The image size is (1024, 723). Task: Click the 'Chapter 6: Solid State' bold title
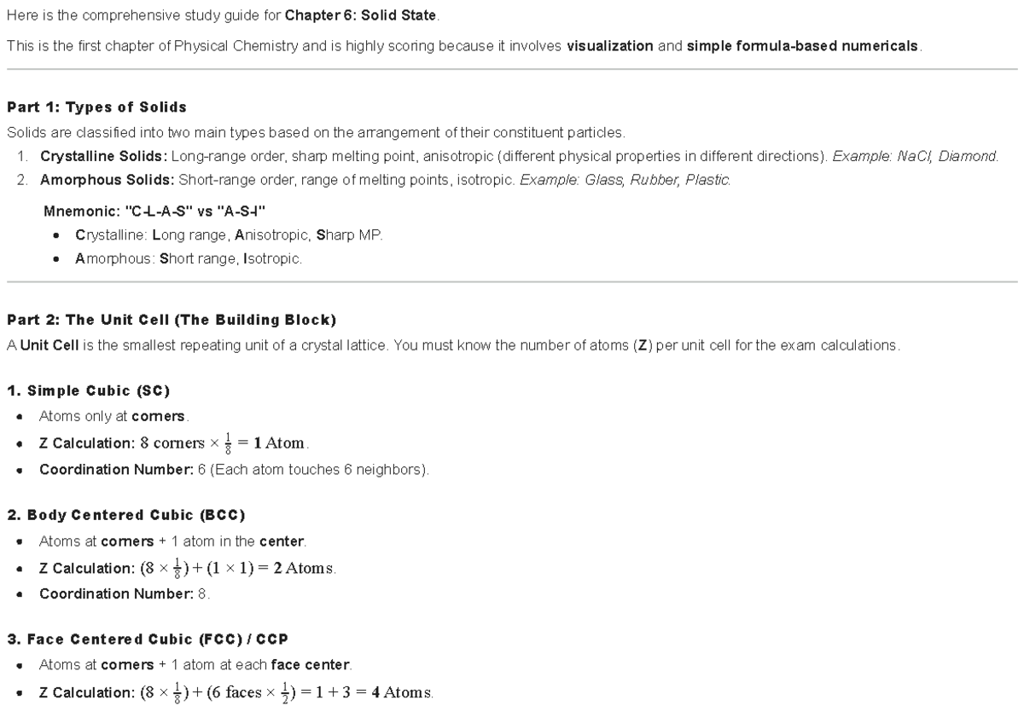click(x=361, y=16)
